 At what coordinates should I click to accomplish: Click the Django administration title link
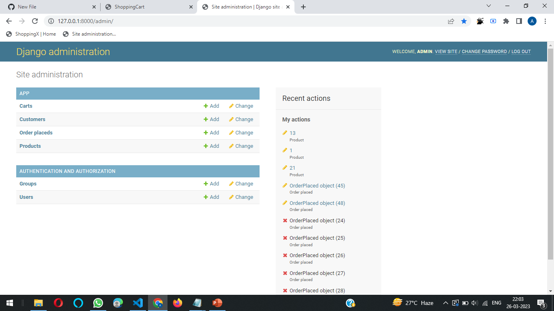tap(63, 52)
